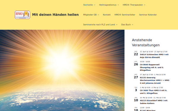Open HMO® Seminarleiter page

(x=125, y=15)
